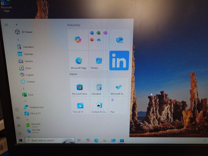Image resolution: width=208 pixels, height=156 pixels.
Task: Open the Solitaire & Casual Games tile
Action: pyautogui.click(x=99, y=106)
